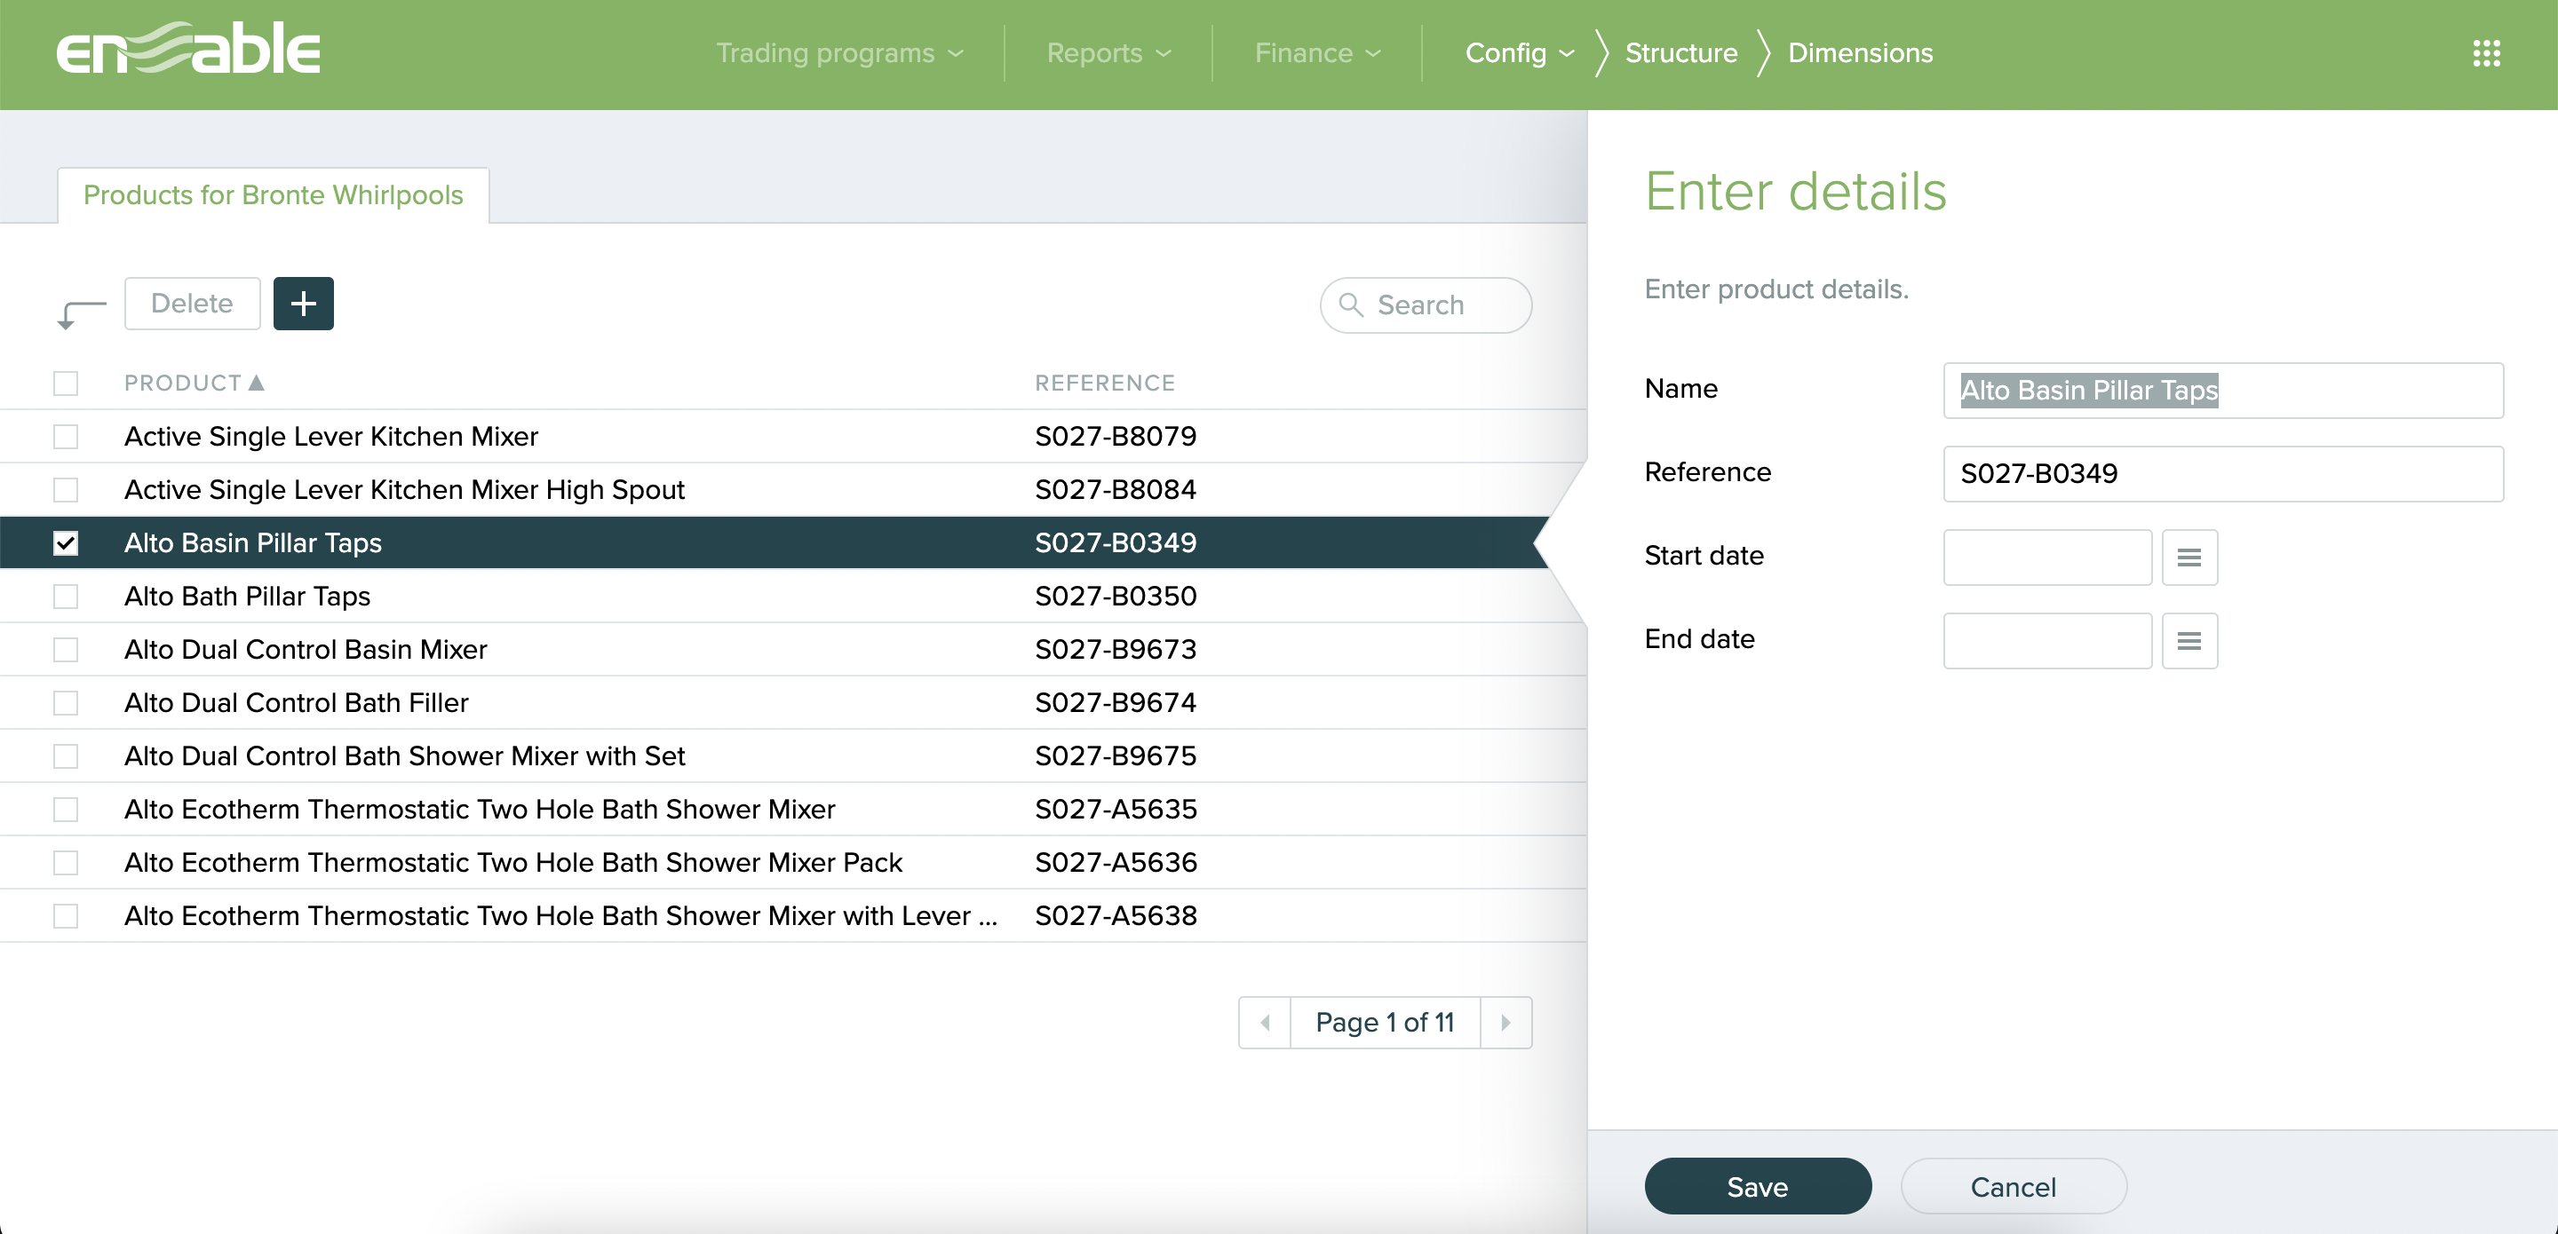Check the select-all header checkbox
The image size is (2558, 1234).
point(66,383)
